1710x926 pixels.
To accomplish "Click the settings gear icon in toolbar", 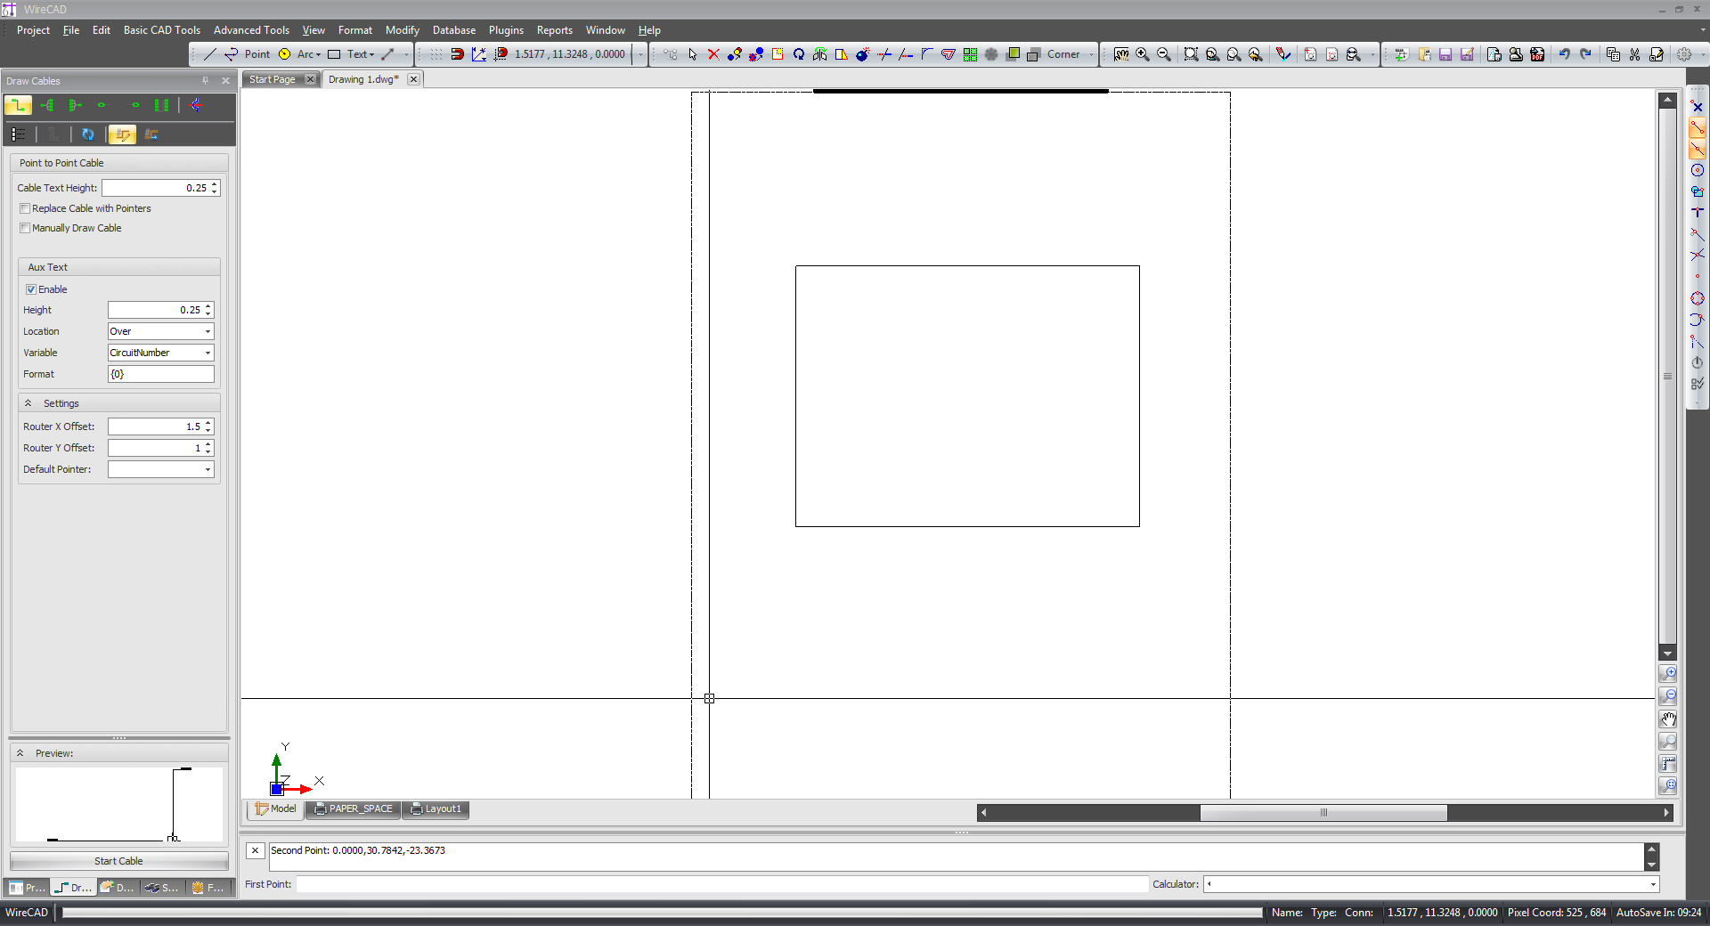I will [x=1684, y=54].
